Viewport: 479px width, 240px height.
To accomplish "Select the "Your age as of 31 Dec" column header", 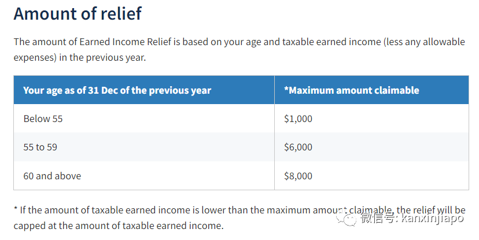I will point(144,90).
